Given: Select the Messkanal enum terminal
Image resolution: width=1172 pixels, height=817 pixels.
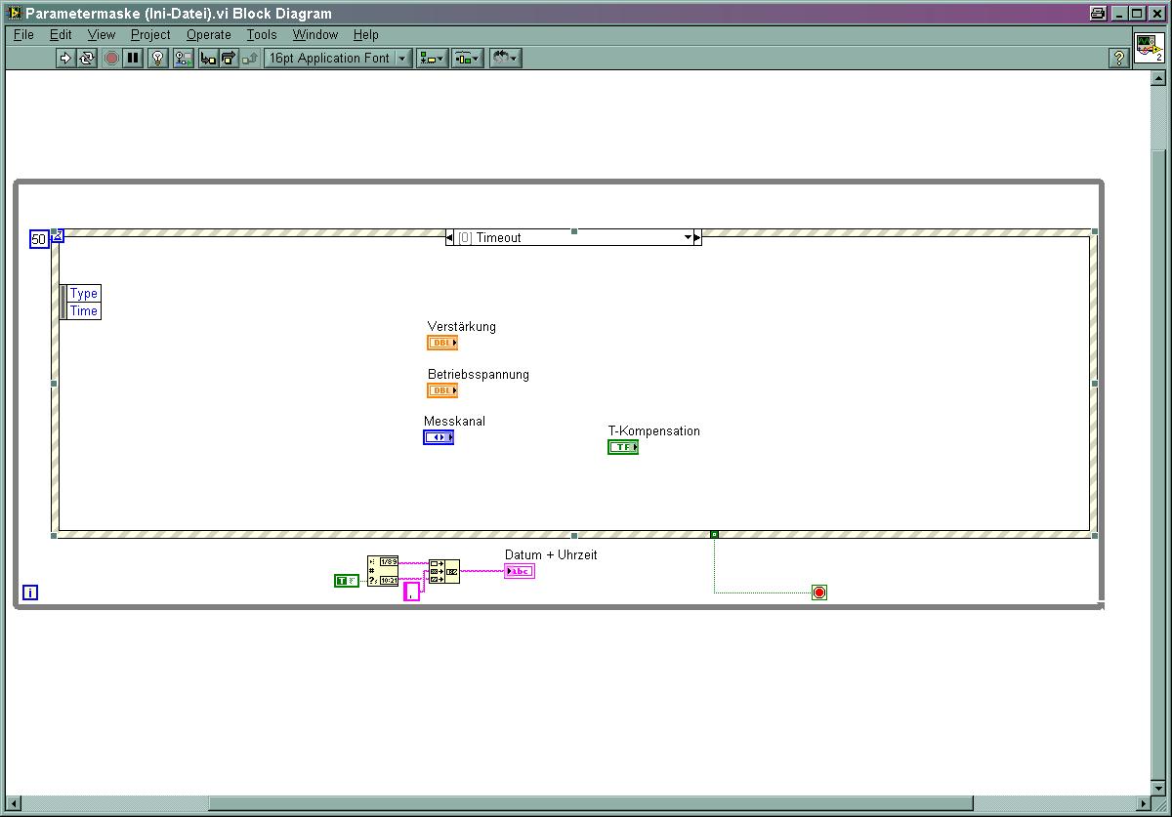Looking at the screenshot, I should pyautogui.click(x=439, y=437).
